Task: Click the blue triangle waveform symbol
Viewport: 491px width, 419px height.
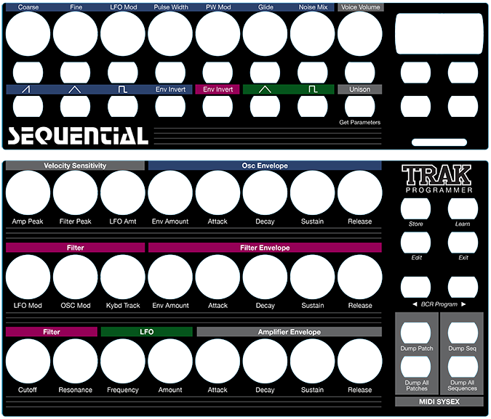Action: click(x=74, y=90)
